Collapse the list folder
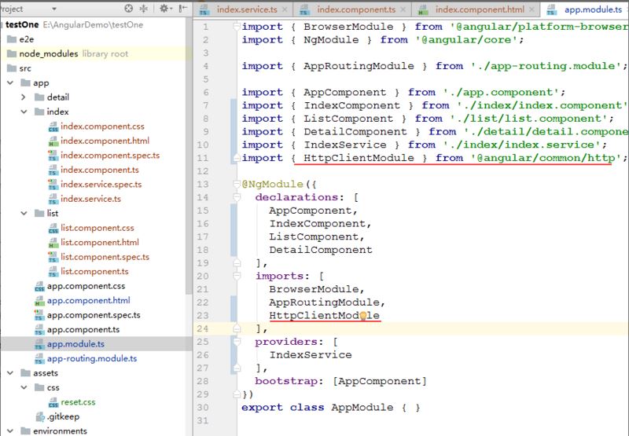Screen dimensions: 629x436 (x=24, y=213)
